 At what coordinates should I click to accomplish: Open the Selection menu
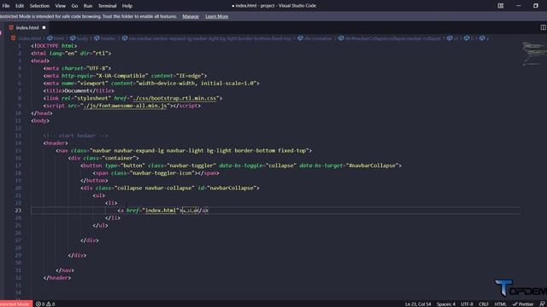tap(39, 6)
